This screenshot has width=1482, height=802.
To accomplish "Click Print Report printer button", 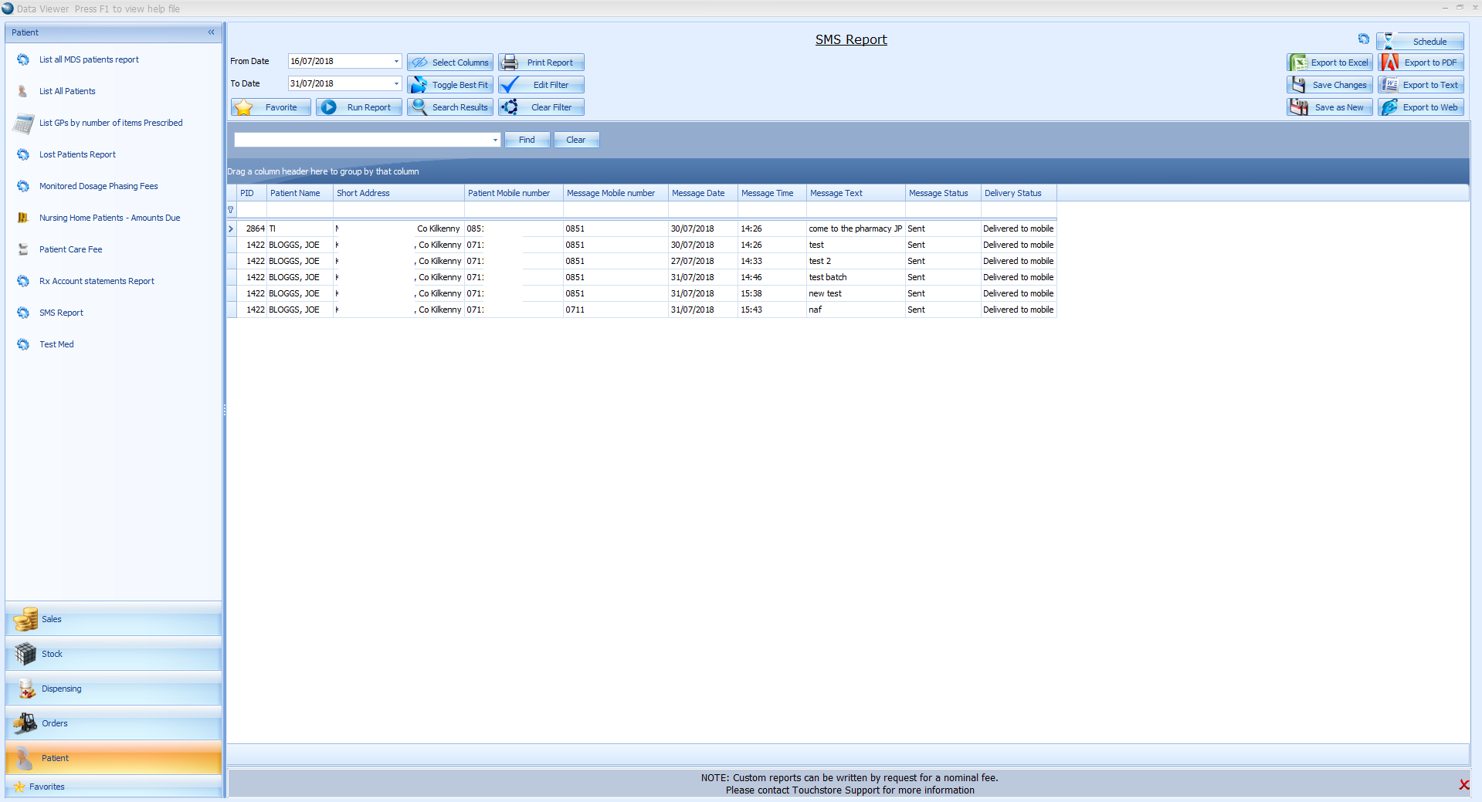I will [x=541, y=63].
